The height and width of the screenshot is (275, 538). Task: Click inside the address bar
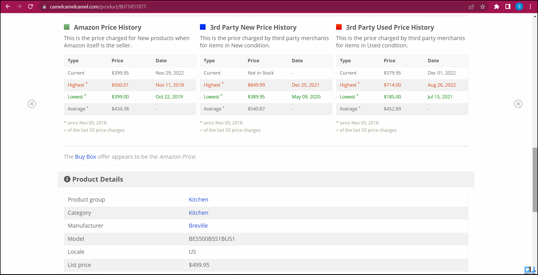112,6
